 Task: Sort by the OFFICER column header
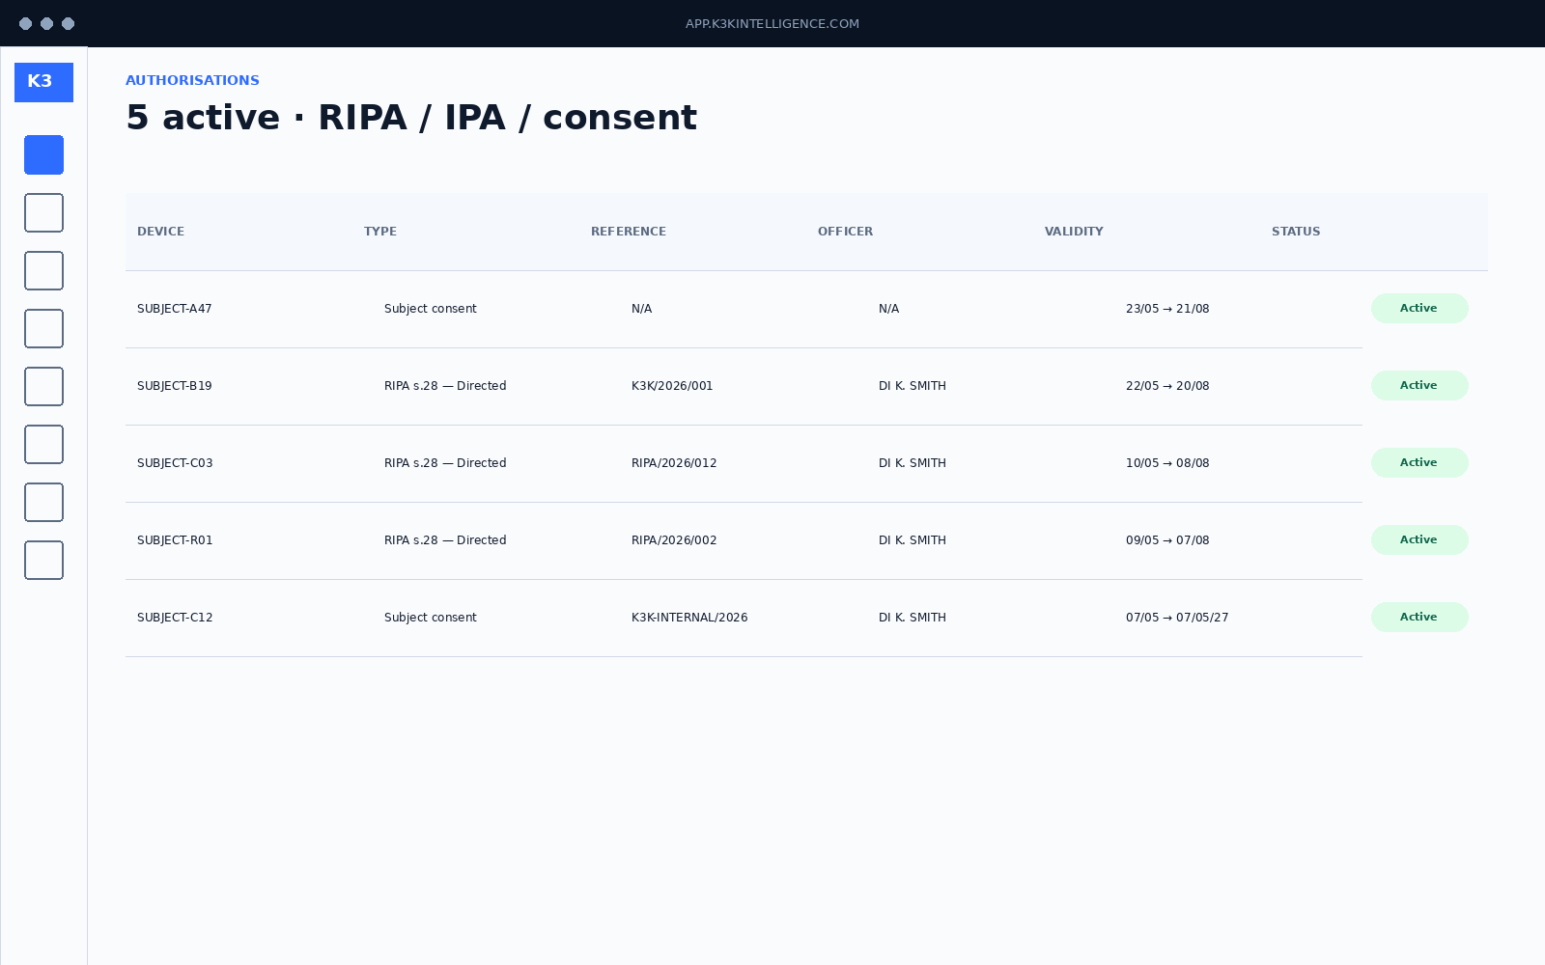tap(845, 232)
